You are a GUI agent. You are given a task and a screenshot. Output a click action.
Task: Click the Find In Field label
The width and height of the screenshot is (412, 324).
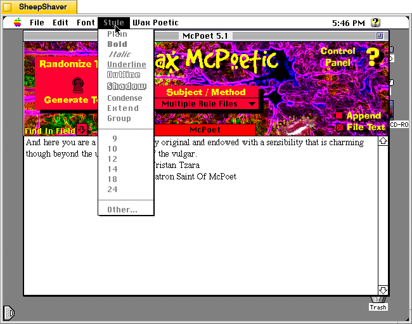pyautogui.click(x=50, y=131)
